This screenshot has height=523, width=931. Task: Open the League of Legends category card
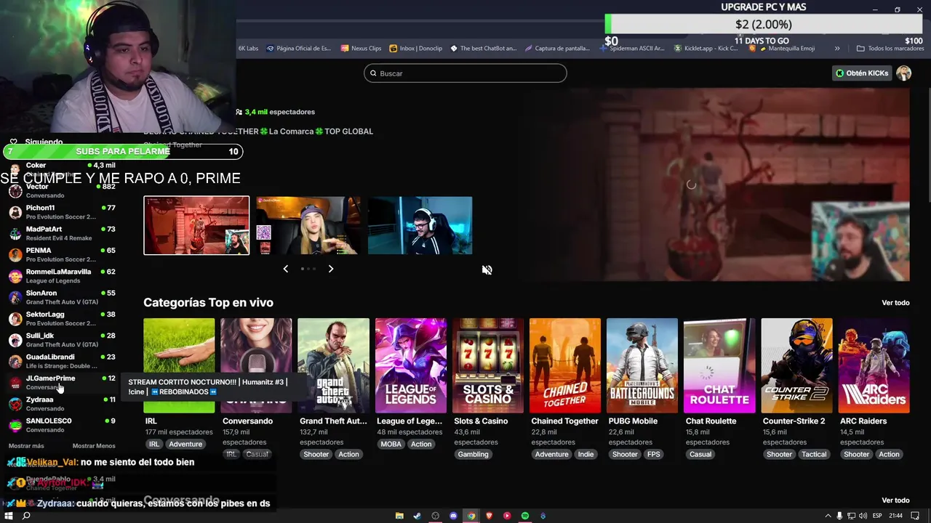(411, 365)
